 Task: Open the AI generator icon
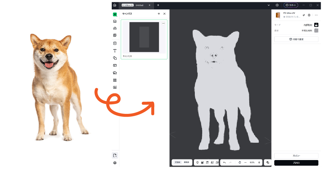point(115,87)
